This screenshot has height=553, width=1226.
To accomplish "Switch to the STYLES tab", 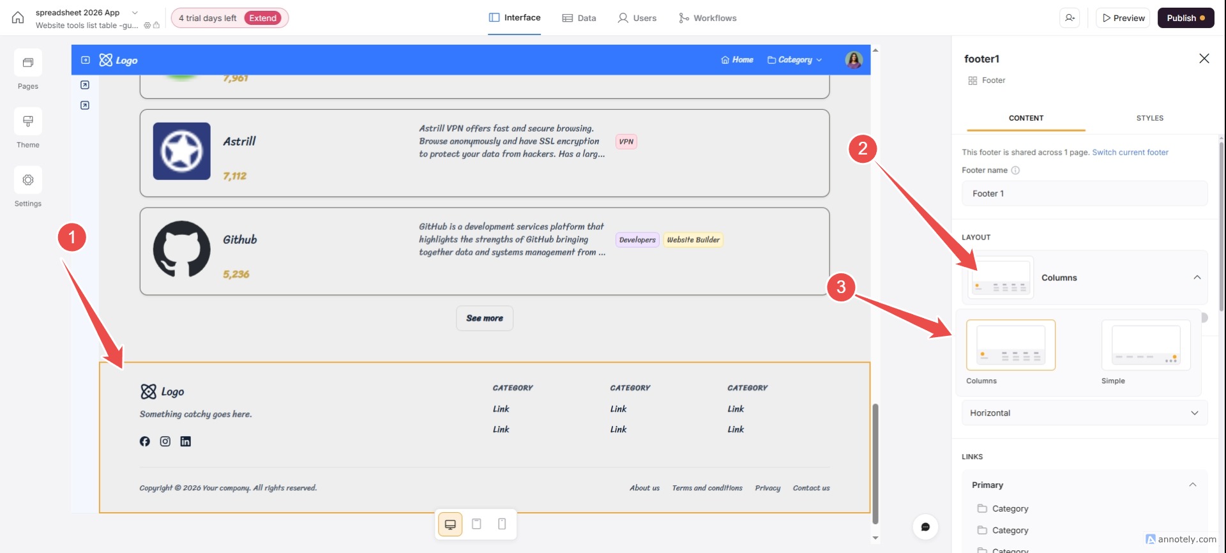I will click(1149, 118).
